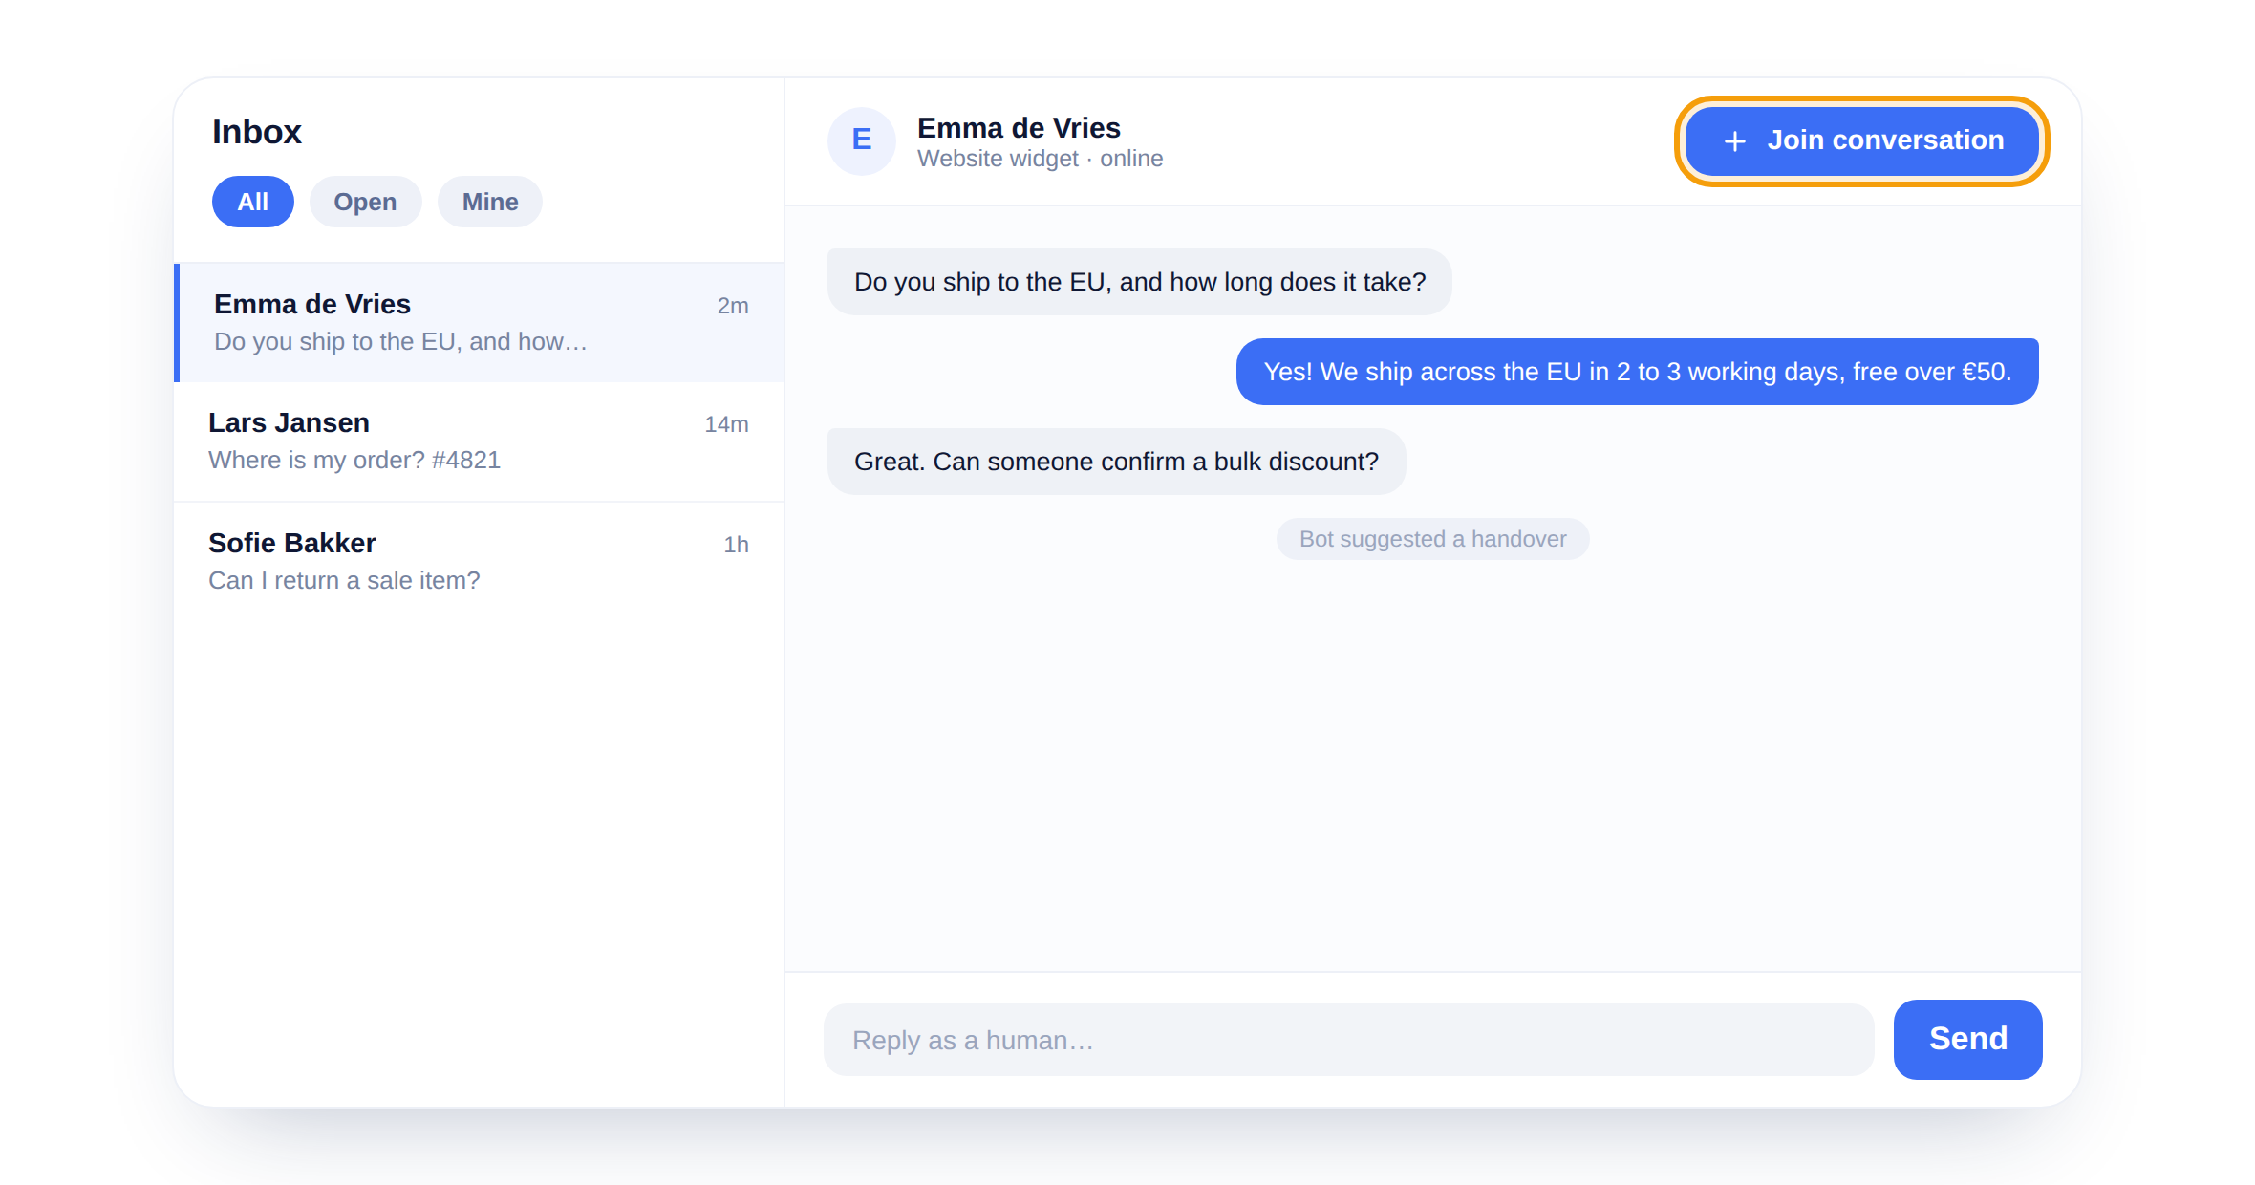Screen dimensions: 2255x1185
Task: Click the 'Website widget · online' status text
Action: 1040,159
